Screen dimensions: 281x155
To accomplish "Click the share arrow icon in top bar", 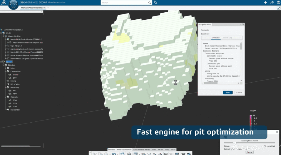I will (x=272, y=2).
